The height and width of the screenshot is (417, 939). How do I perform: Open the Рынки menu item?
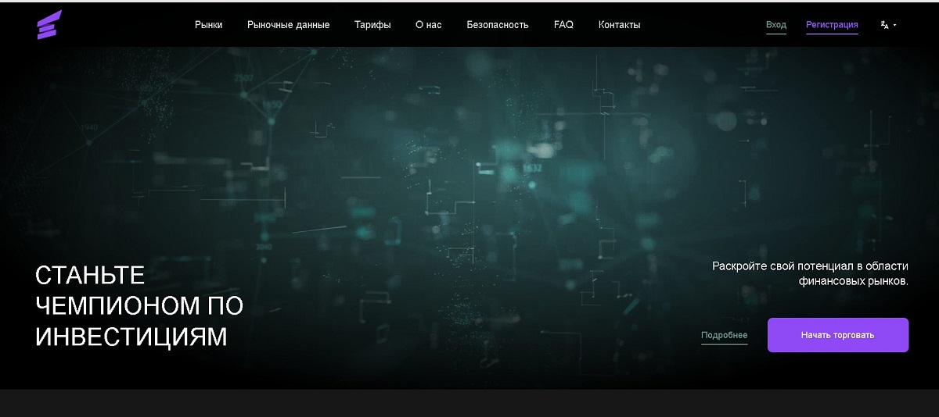click(208, 25)
